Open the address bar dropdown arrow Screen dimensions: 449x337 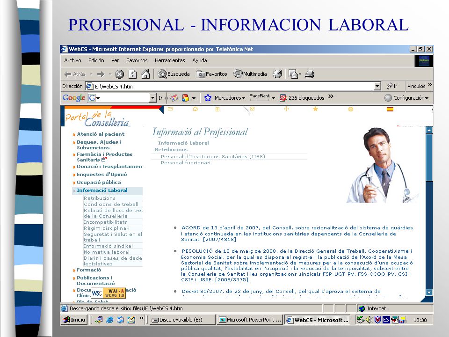pos(377,86)
